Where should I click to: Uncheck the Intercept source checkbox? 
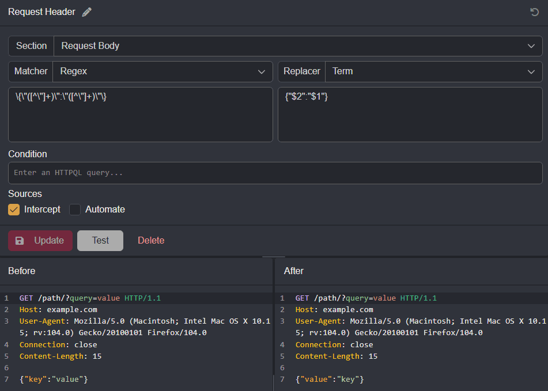pos(14,210)
